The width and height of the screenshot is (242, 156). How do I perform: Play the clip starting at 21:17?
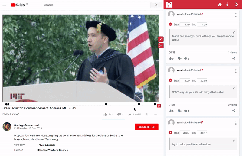point(170,132)
